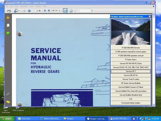The height and width of the screenshot is (121, 161).
Task: Click the boat wake photo in Paragon panel
Action: (131, 32)
